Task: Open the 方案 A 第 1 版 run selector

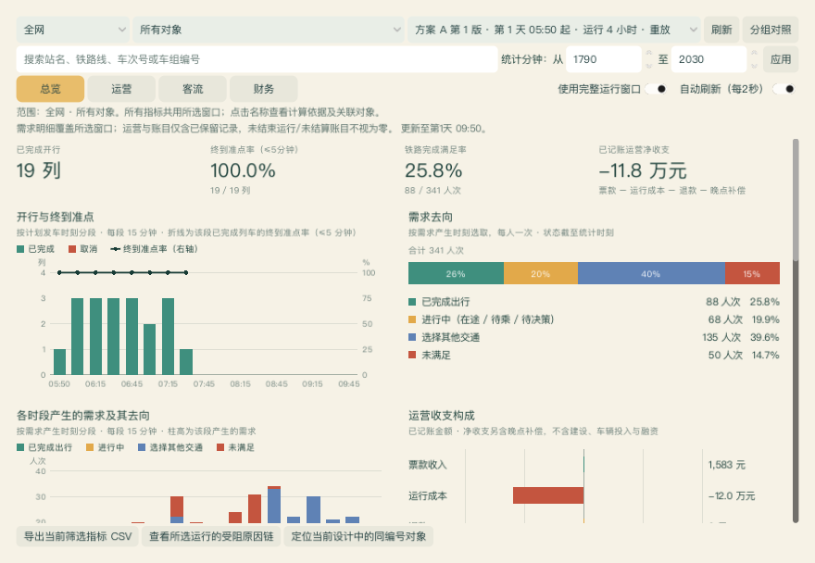Action: coord(554,30)
